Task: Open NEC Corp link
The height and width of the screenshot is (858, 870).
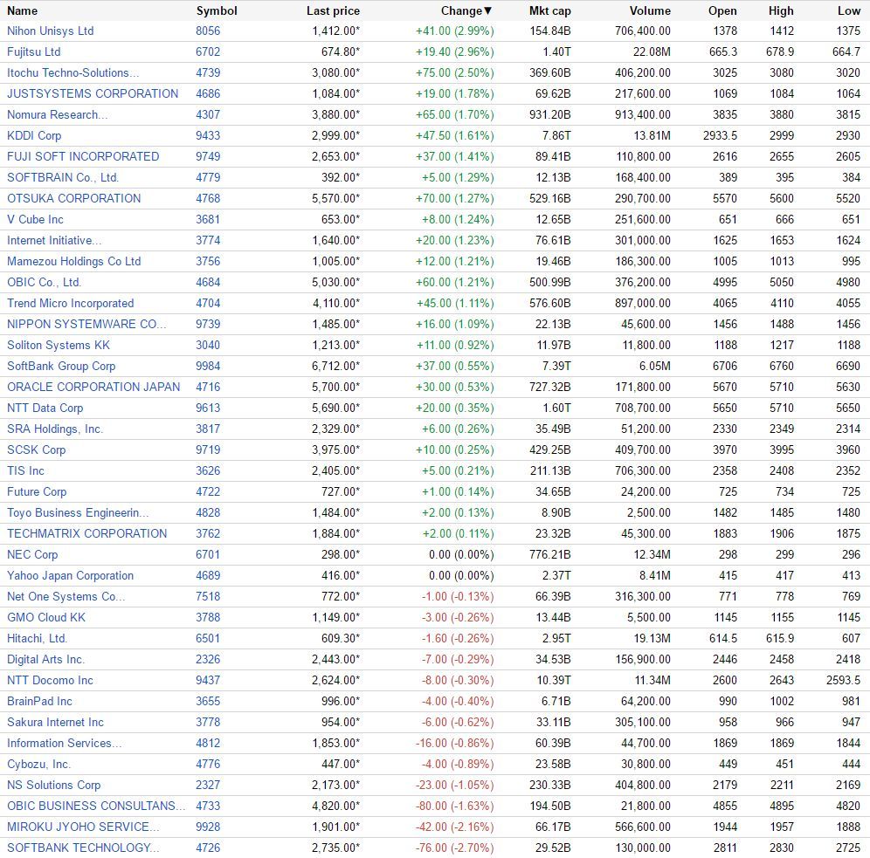Action: pyautogui.click(x=32, y=555)
